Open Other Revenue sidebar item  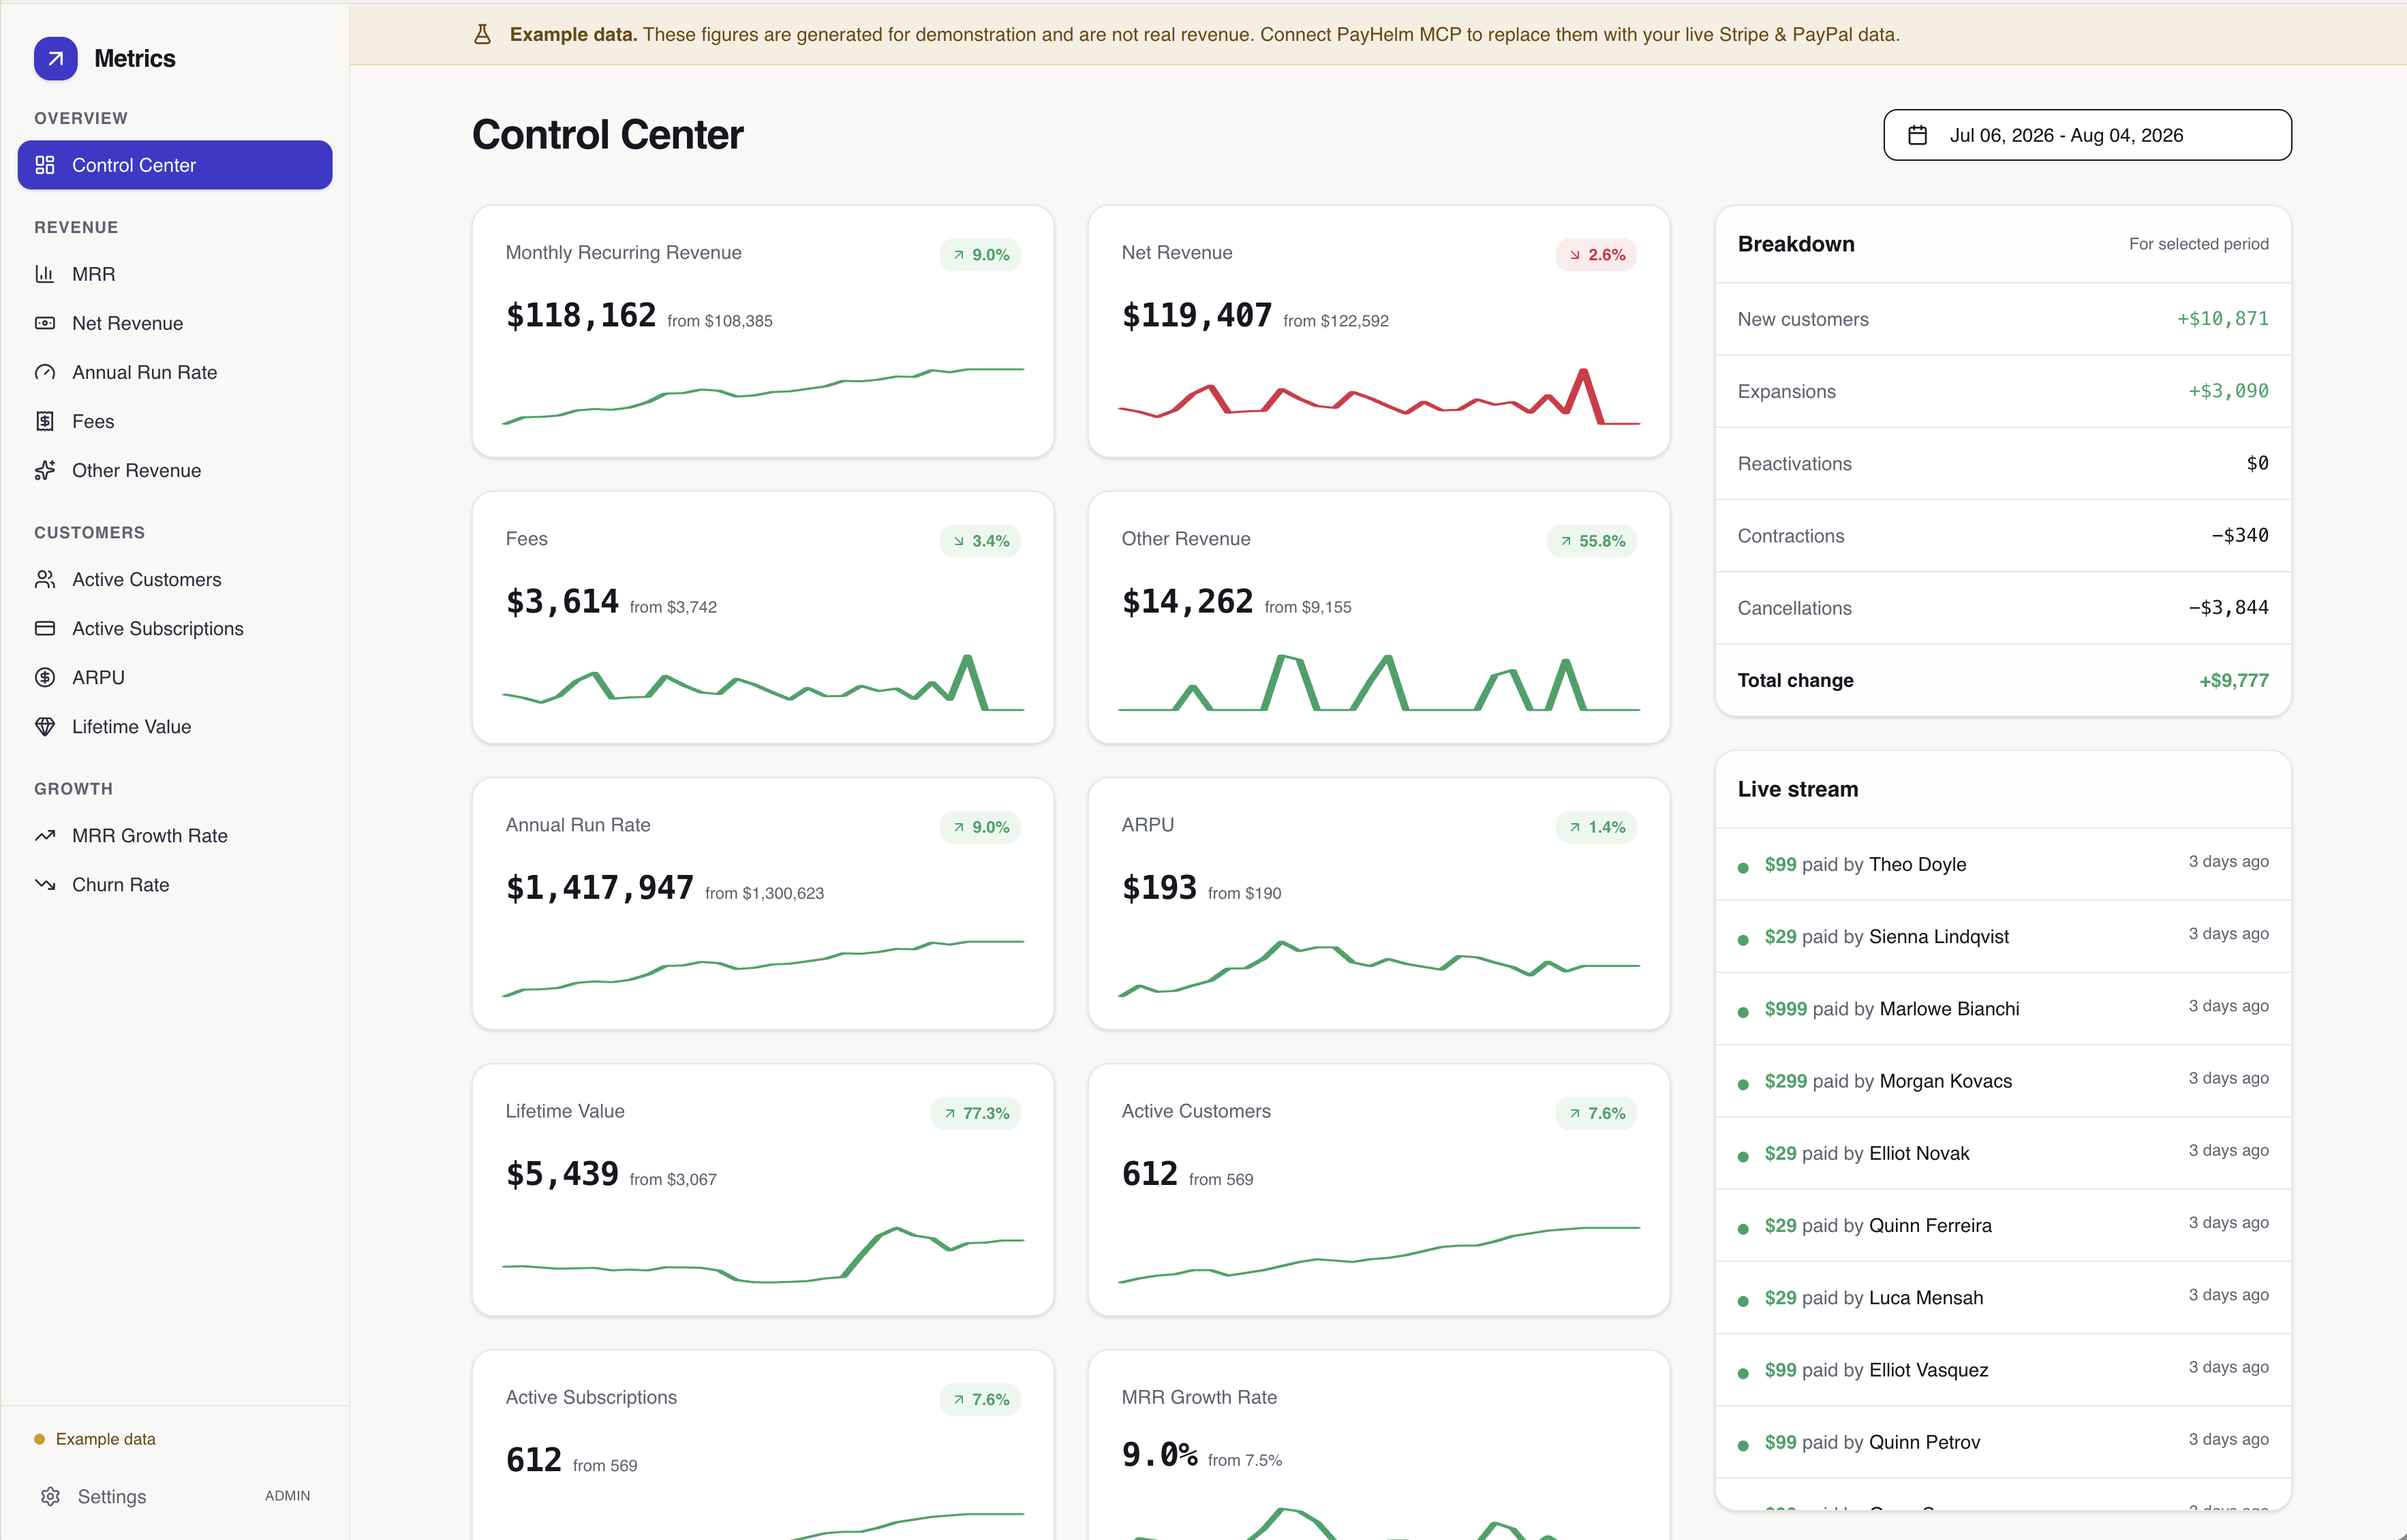pos(175,470)
